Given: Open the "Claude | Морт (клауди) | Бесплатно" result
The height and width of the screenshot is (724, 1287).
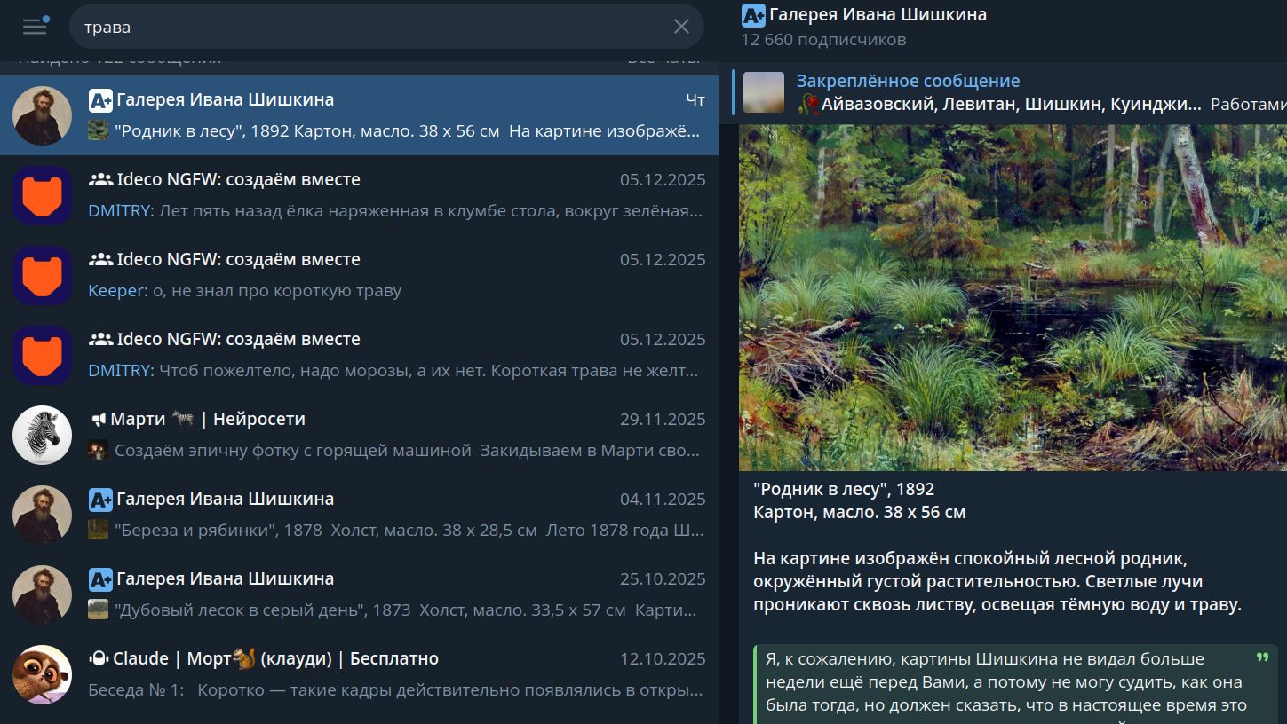Looking at the screenshot, I should click(x=359, y=674).
